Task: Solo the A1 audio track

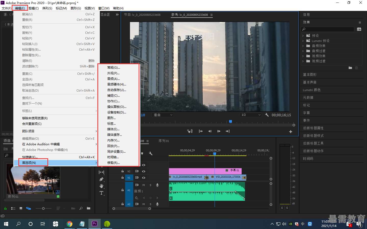Action: coord(150,185)
